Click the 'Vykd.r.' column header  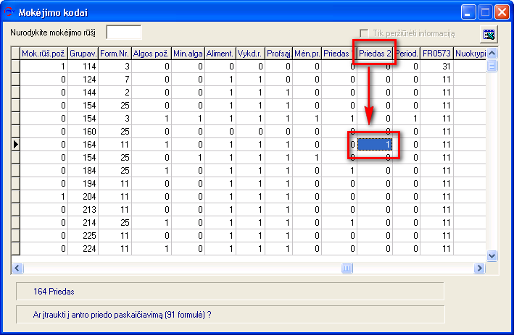tap(250, 54)
